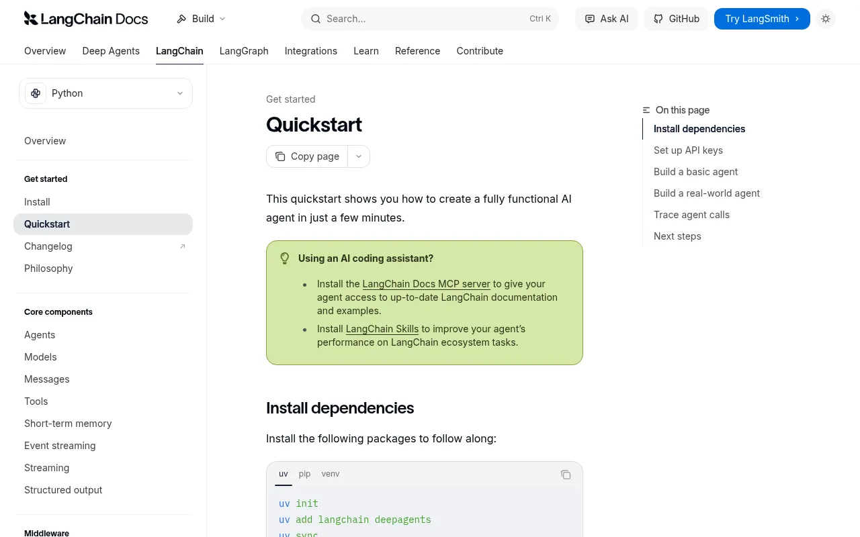Focus the Search documentation field
Screen dimensions: 860x537
430,19
